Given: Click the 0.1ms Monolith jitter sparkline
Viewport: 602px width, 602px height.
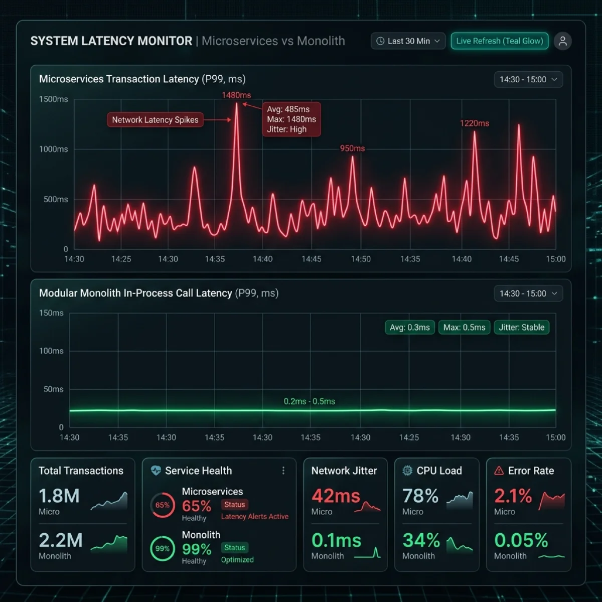Looking at the screenshot, I should click(367, 553).
